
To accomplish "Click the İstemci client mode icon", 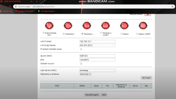I will 124,26.
